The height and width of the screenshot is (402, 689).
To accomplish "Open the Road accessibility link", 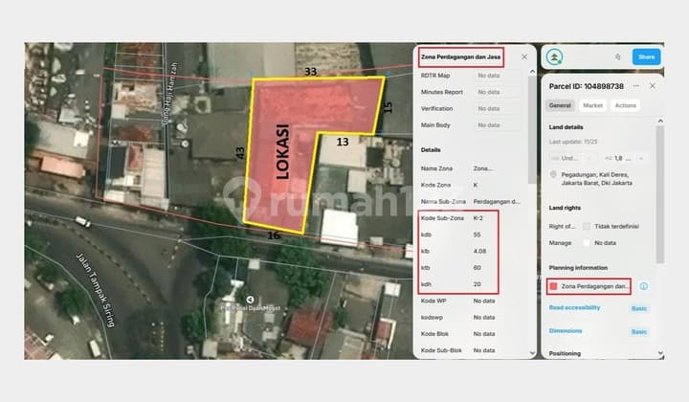I will [574, 307].
